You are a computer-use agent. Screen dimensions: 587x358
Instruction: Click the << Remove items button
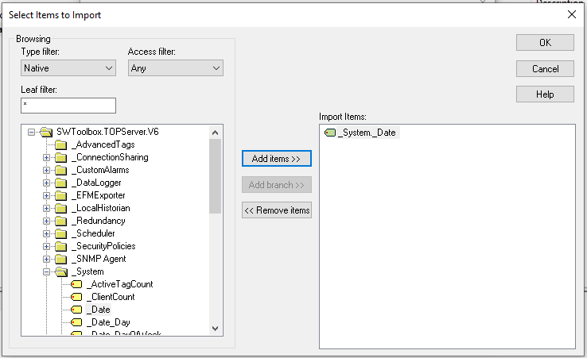pyautogui.click(x=276, y=210)
